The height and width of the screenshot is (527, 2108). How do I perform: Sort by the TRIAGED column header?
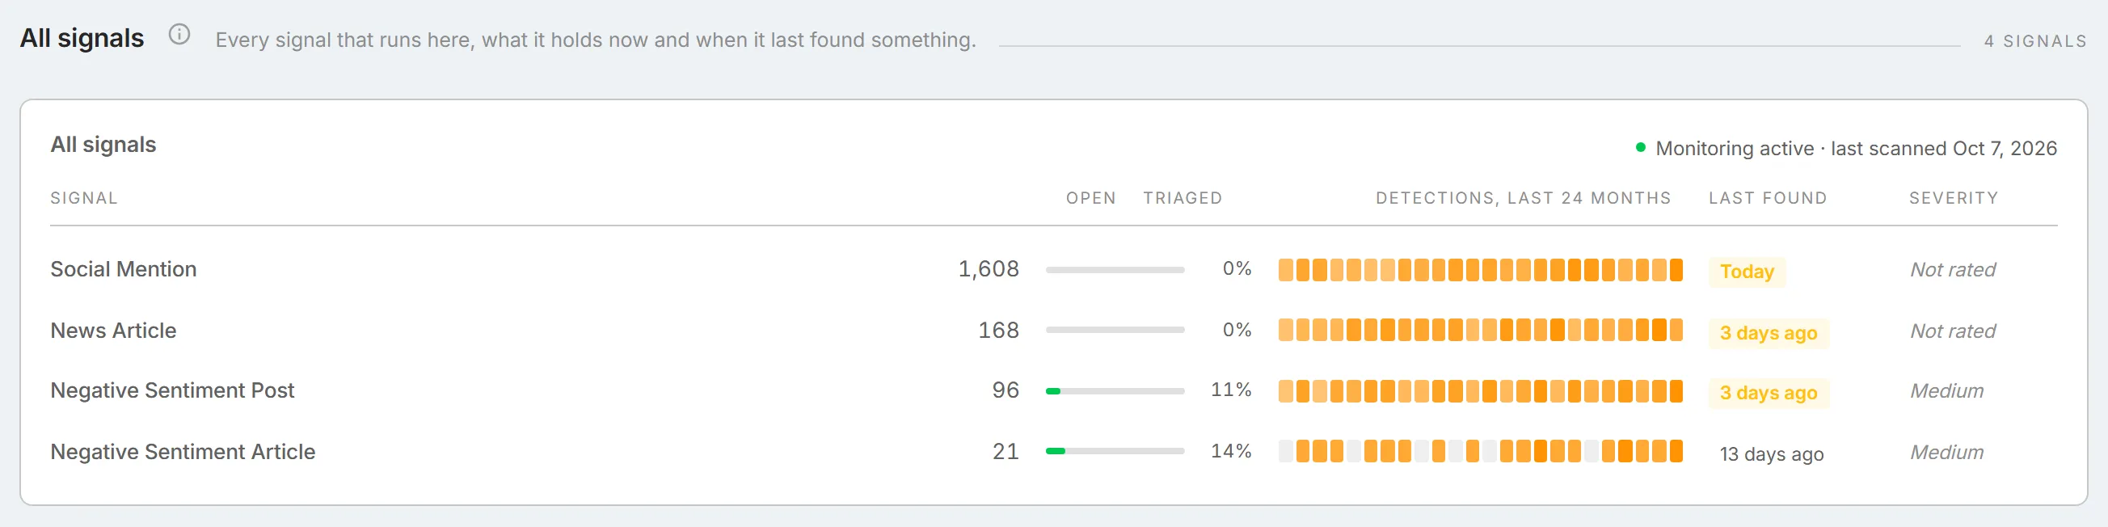1182,198
